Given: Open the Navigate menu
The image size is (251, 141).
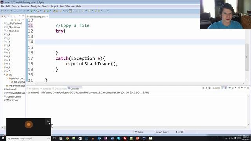Looking at the screenshot, I should tap(36, 6).
